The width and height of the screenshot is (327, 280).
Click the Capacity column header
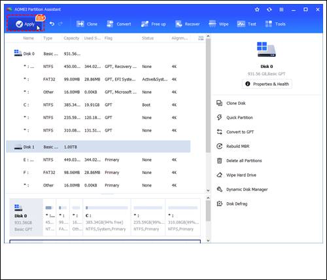pos(71,38)
